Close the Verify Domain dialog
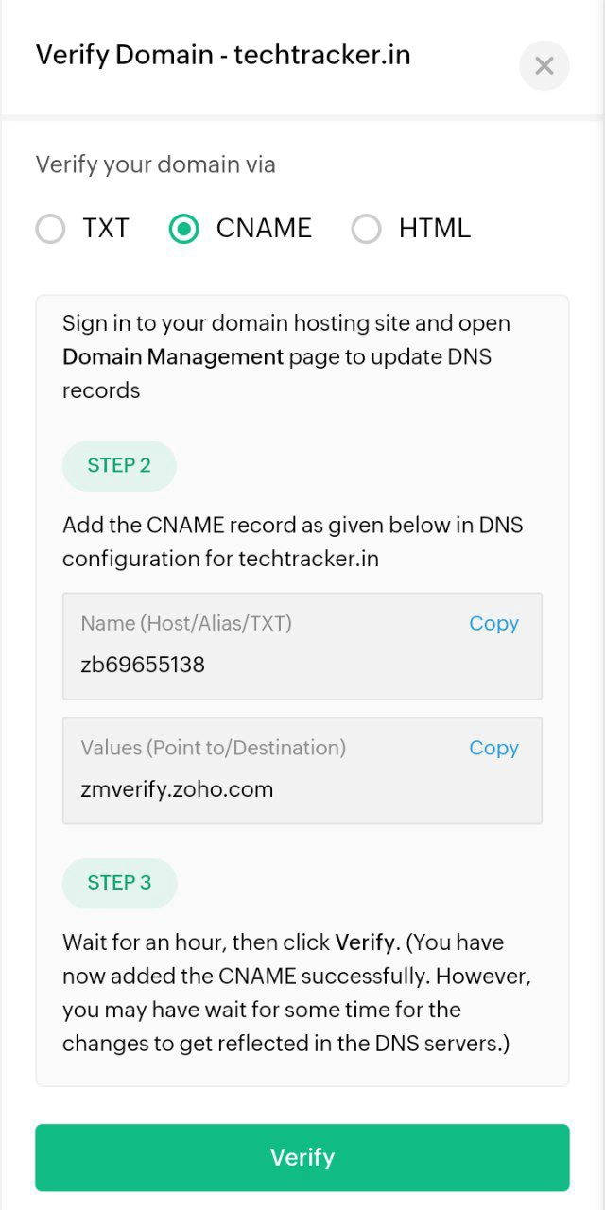The height and width of the screenshot is (1210, 605). point(544,66)
